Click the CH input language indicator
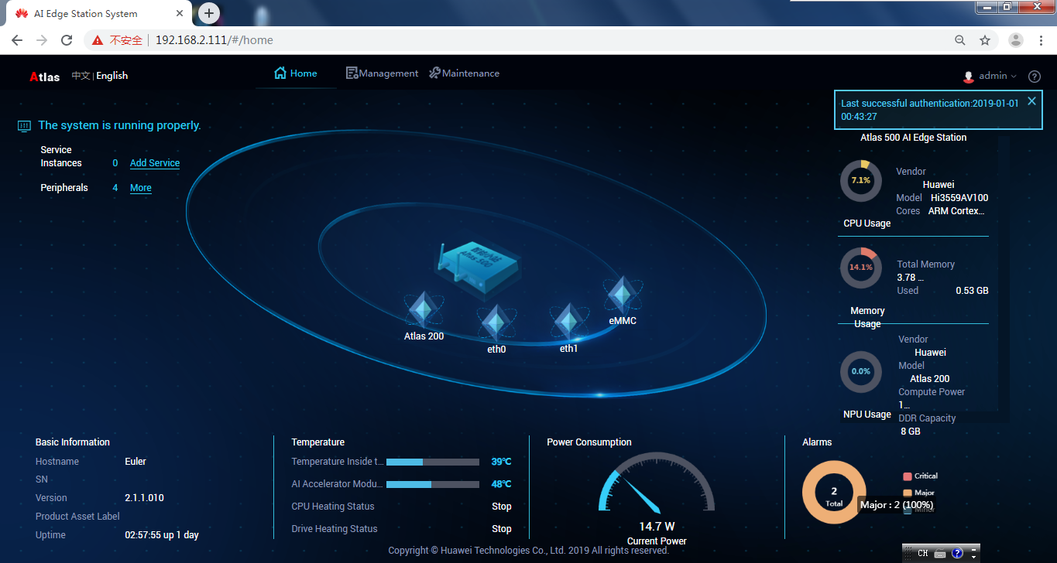 click(922, 554)
